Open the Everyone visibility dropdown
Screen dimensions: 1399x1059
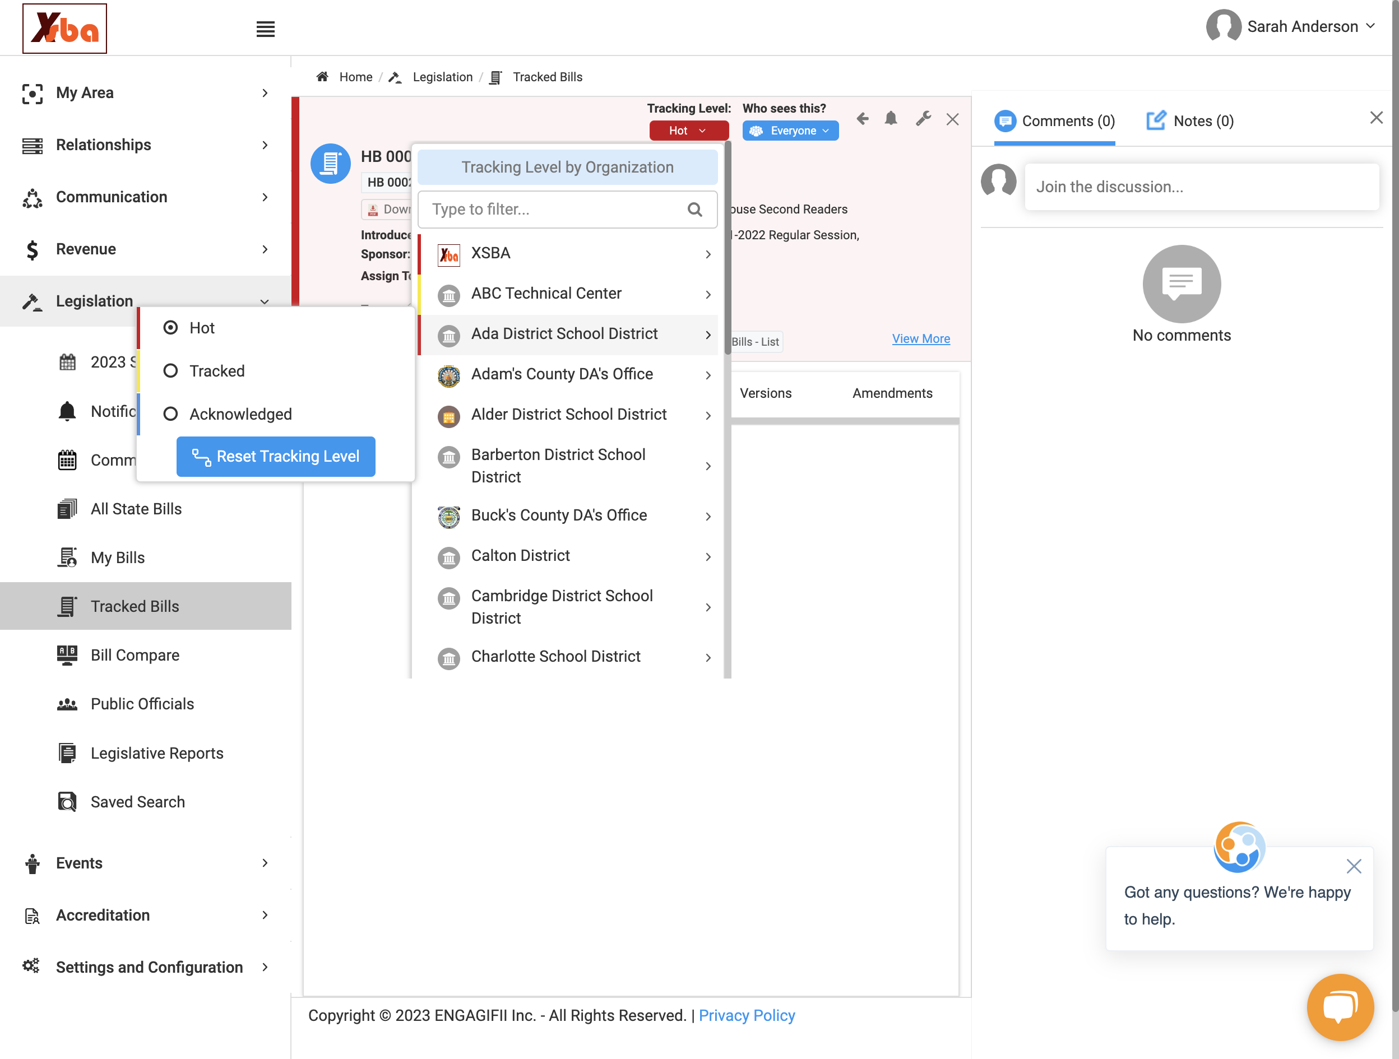click(x=790, y=130)
